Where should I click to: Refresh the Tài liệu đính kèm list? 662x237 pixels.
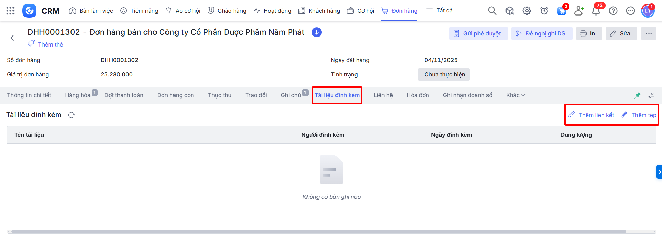(72, 115)
